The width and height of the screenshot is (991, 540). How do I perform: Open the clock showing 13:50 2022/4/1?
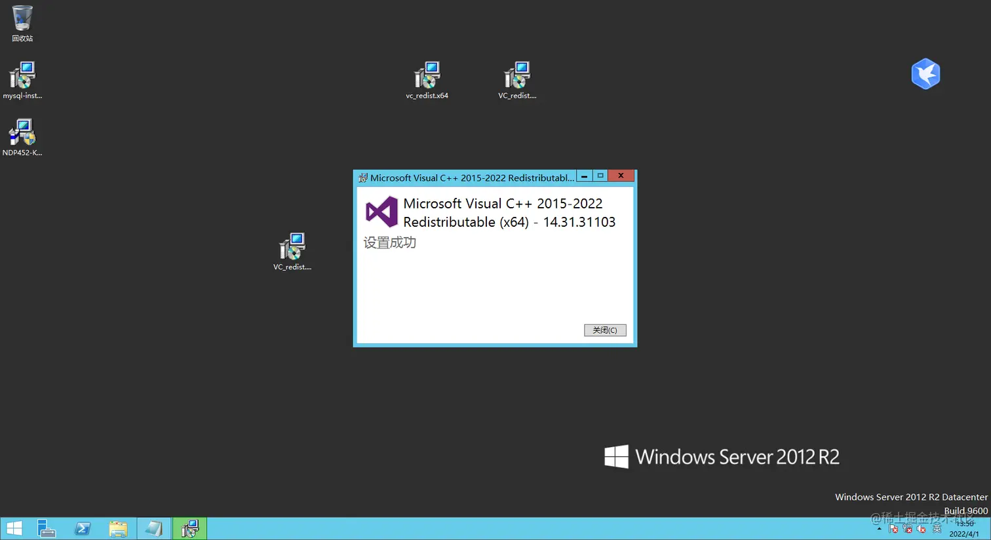pos(964,529)
